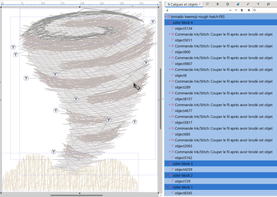277x197 pixels.
Task: Click the search magnifier icon
Action: [254, 10]
